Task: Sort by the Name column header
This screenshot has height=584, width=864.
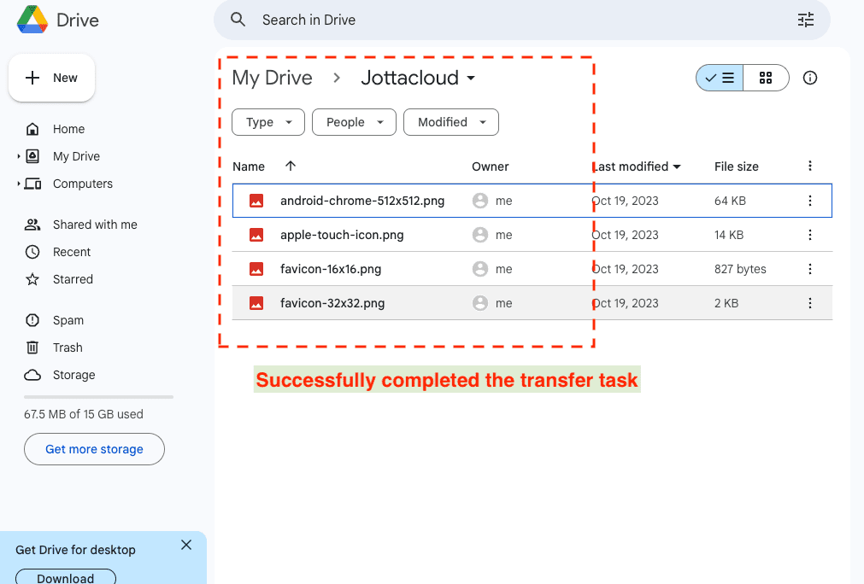Action: 249,166
